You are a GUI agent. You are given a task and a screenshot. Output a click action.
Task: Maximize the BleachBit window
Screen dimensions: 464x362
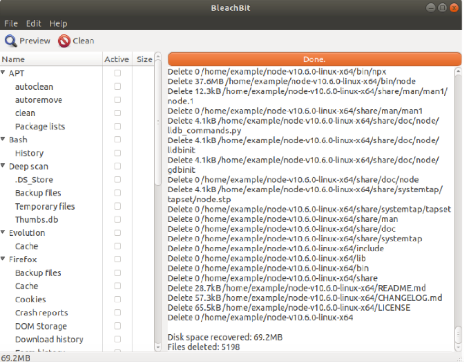tap(443, 8)
